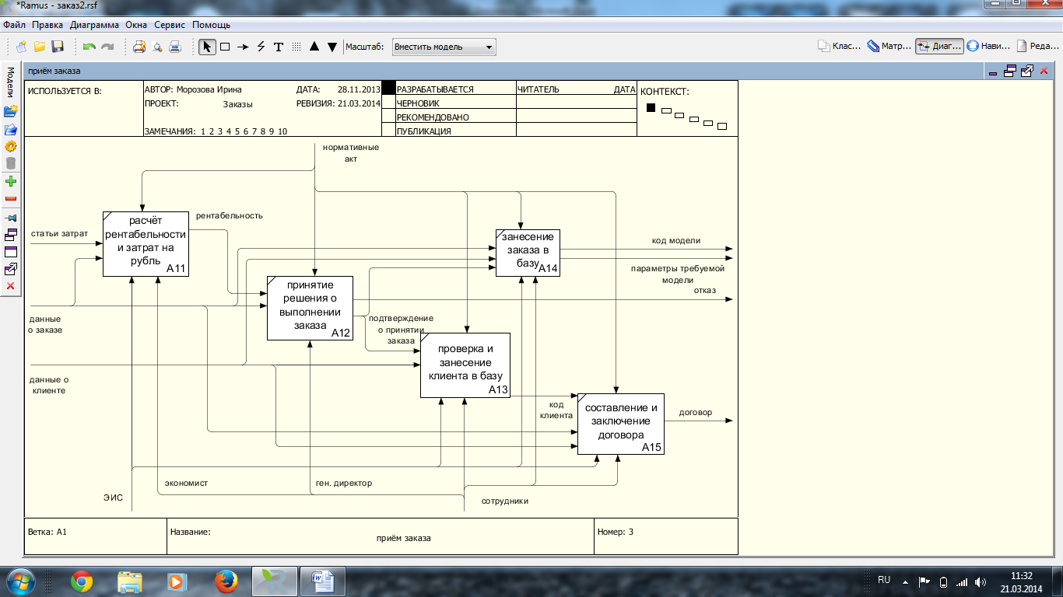
Task: Open the Модели side panel tab
Action: (x=11, y=82)
